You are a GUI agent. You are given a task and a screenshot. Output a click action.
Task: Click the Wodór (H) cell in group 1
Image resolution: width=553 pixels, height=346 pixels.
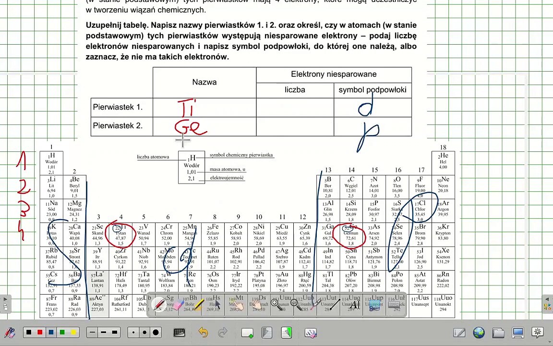pyautogui.click(x=51, y=163)
